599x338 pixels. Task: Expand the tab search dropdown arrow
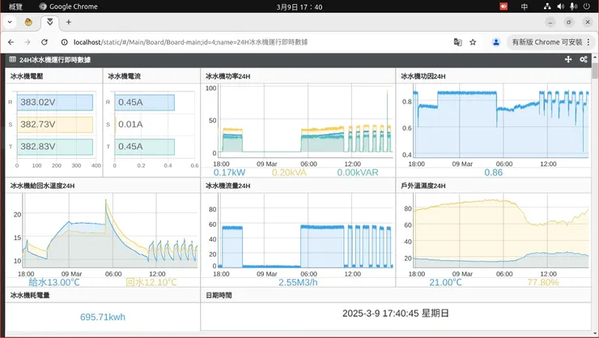10,22
